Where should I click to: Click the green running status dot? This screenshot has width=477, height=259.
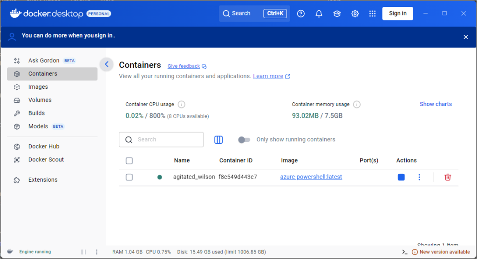click(159, 177)
